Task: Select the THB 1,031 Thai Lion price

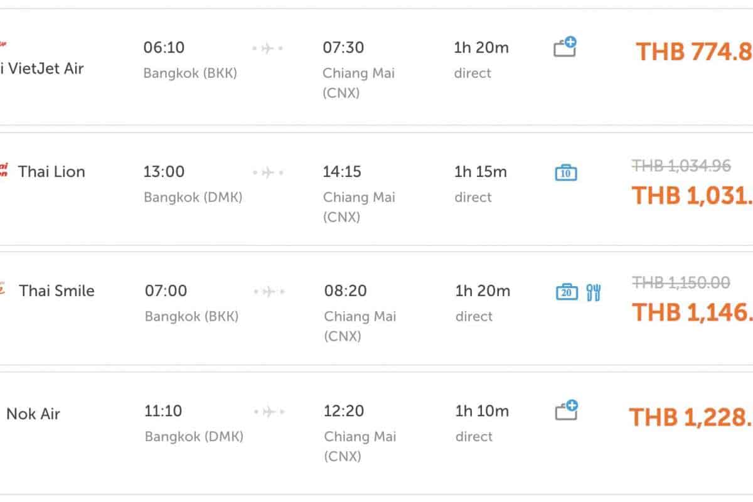Action: click(692, 195)
